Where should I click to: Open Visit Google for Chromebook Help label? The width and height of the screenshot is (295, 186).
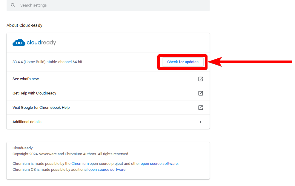41,108
